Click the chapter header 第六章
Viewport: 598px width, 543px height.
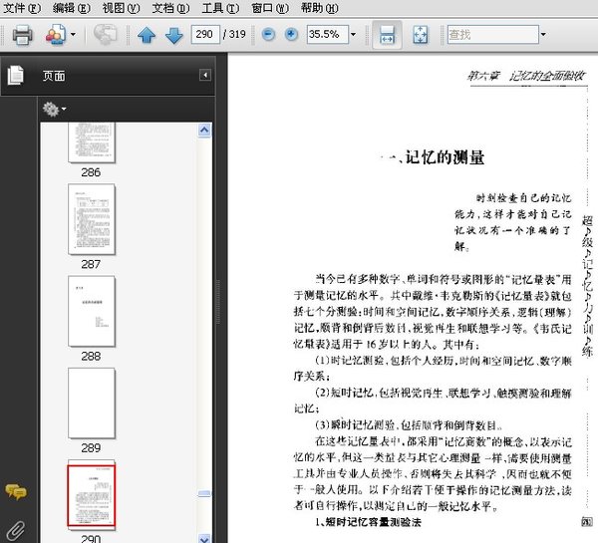pyautogui.click(x=483, y=76)
